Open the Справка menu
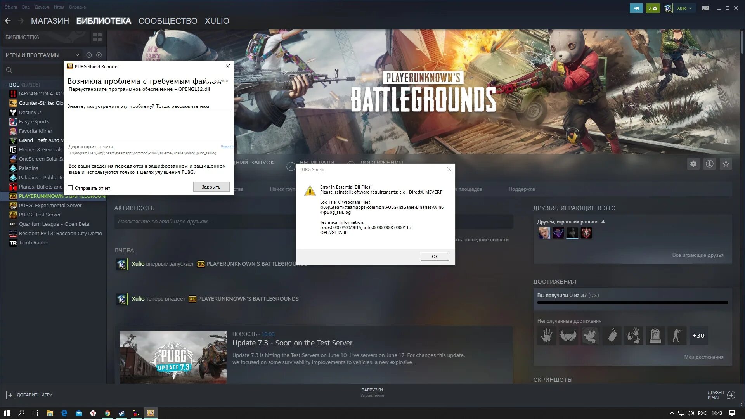Viewport: 745px width, 419px height. pyautogui.click(x=77, y=7)
